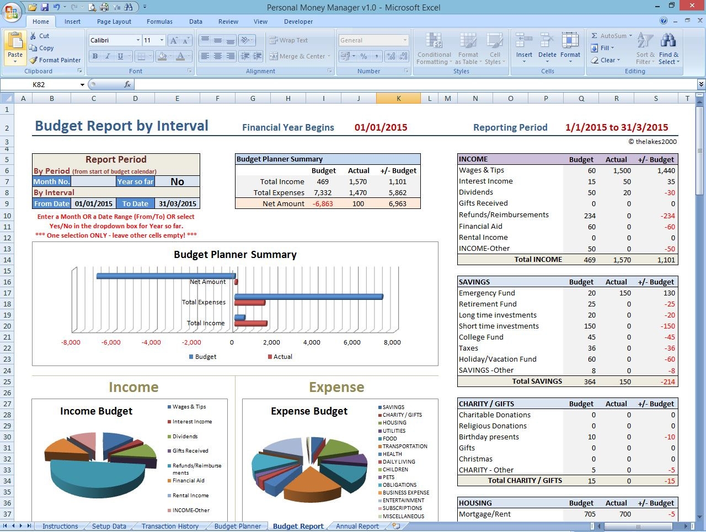Open the Sort & Filter menu
This screenshot has height=532, width=706.
pyautogui.click(x=645, y=49)
